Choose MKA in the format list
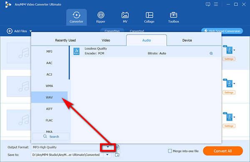The image size is (250, 162). tap(49, 132)
